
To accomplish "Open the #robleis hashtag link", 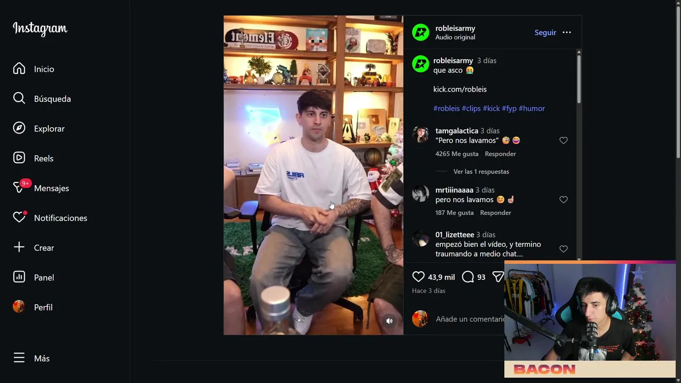I will [x=446, y=108].
